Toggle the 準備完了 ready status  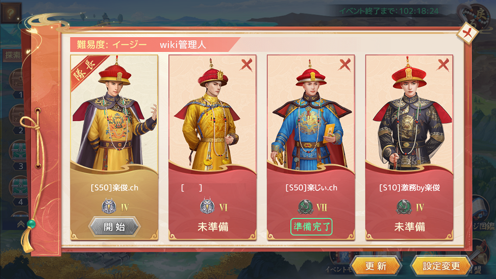point(312,227)
